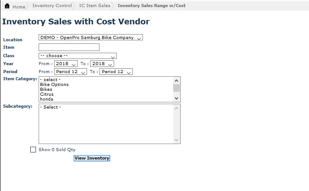Expand the Class dropdown
309x191 pixels.
78,56
